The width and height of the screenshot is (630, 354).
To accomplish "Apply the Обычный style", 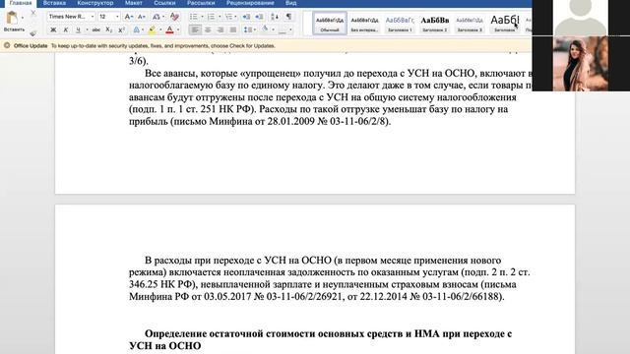I will tap(330, 24).
